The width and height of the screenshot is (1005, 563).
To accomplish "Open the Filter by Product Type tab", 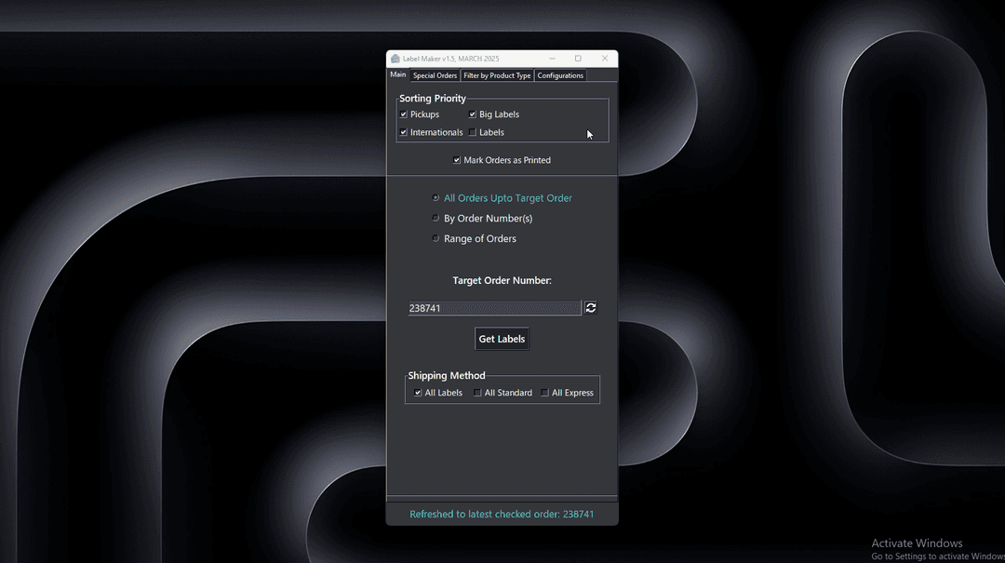I will coord(497,75).
